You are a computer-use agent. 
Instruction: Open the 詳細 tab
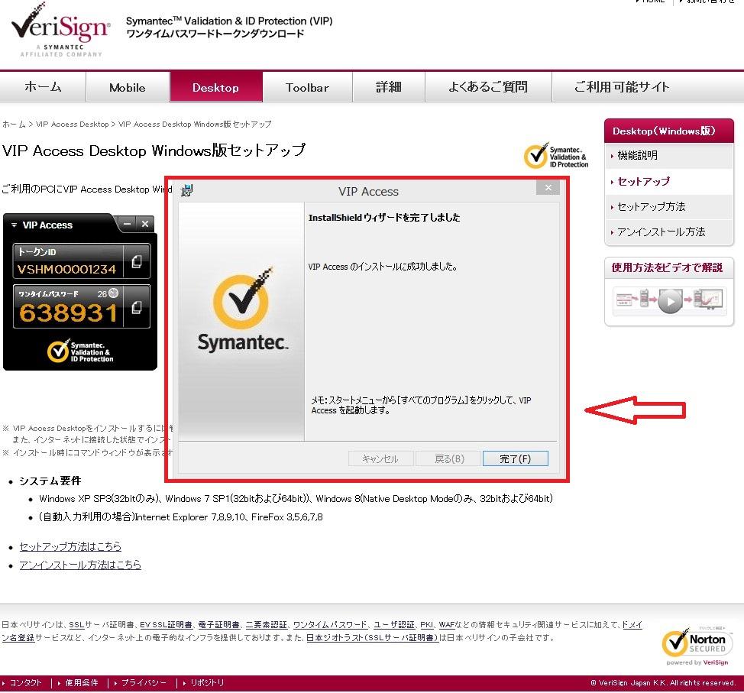[389, 87]
